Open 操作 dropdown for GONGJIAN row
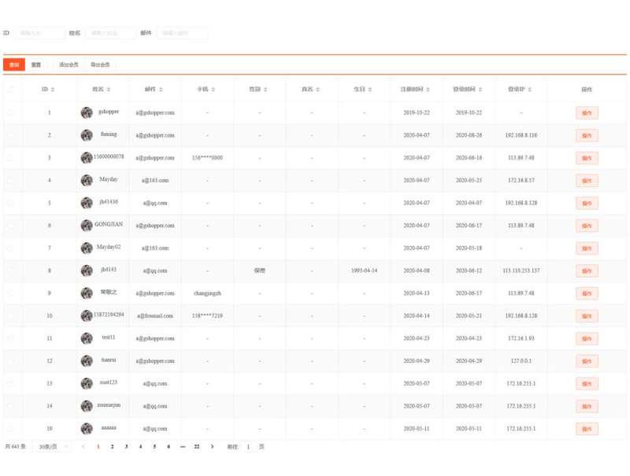 [587, 226]
